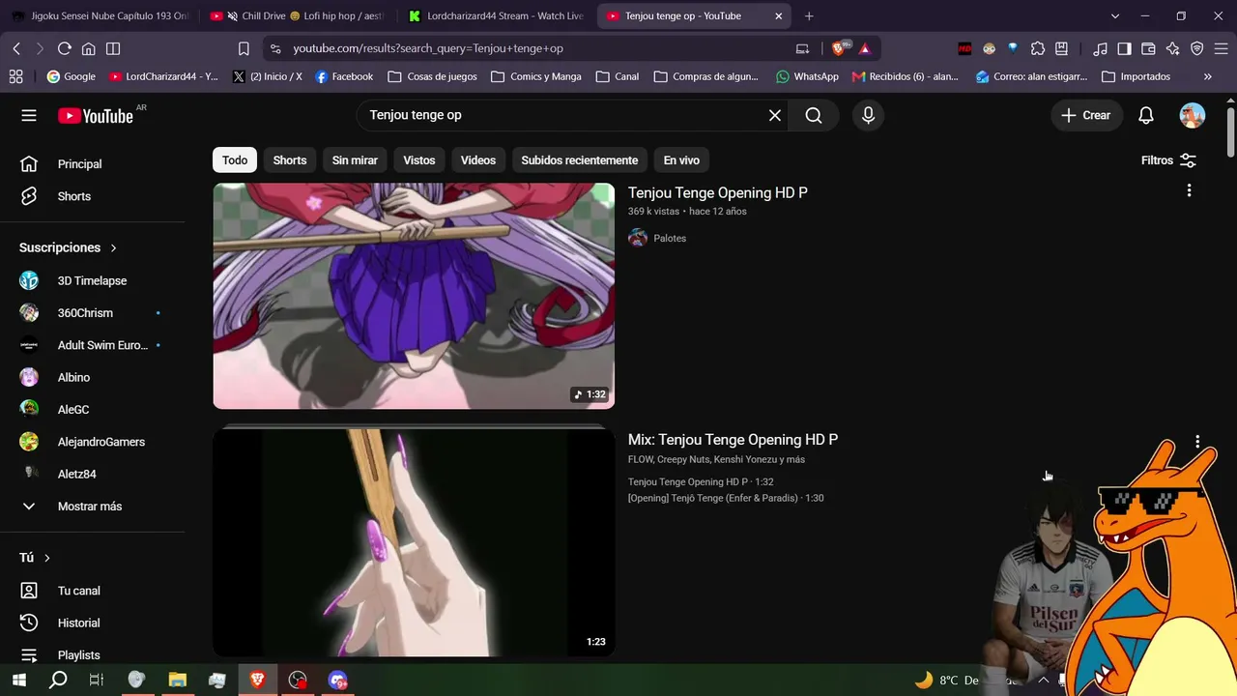Go to YouTube home via the logo

96,116
